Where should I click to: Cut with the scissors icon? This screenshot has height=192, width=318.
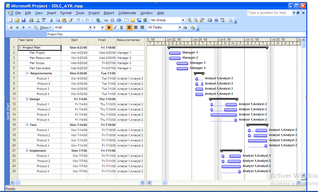[x=52, y=20]
